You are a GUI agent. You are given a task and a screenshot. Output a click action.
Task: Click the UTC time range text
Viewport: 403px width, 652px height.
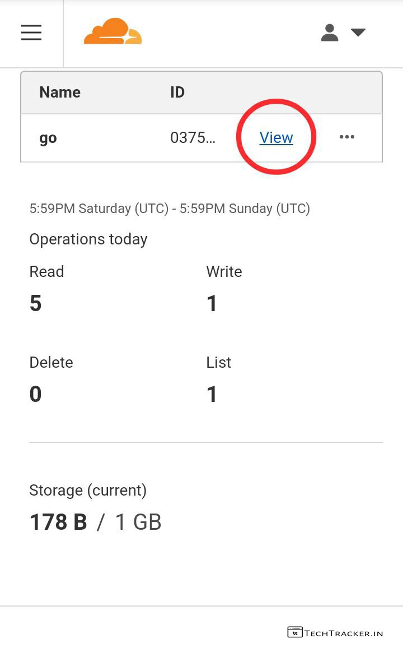(x=170, y=209)
